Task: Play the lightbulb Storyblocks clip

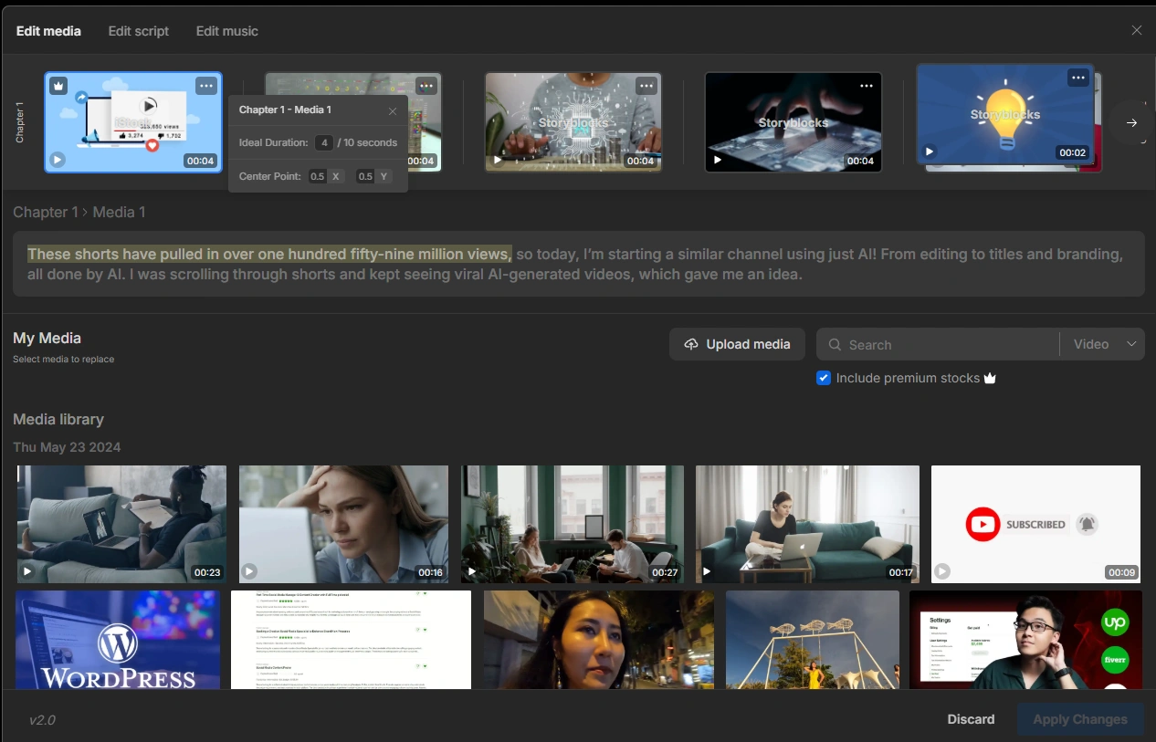Action: click(930, 152)
